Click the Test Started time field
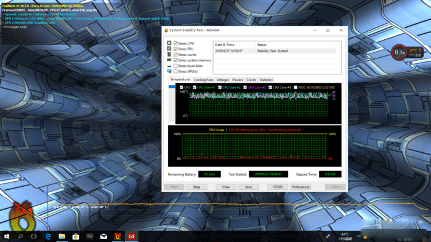431x242 pixels. 268,174
